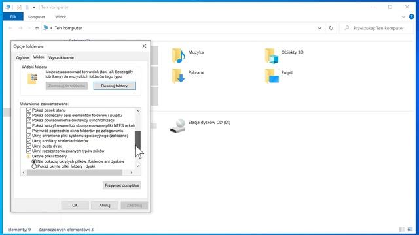Select the Stacja dysków CD (D:) drive icon
The height and width of the screenshot is (235, 419).
click(177, 125)
